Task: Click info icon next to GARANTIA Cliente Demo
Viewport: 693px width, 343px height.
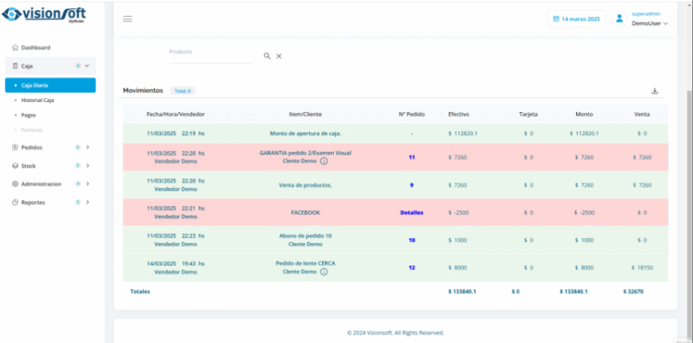Action: point(324,161)
